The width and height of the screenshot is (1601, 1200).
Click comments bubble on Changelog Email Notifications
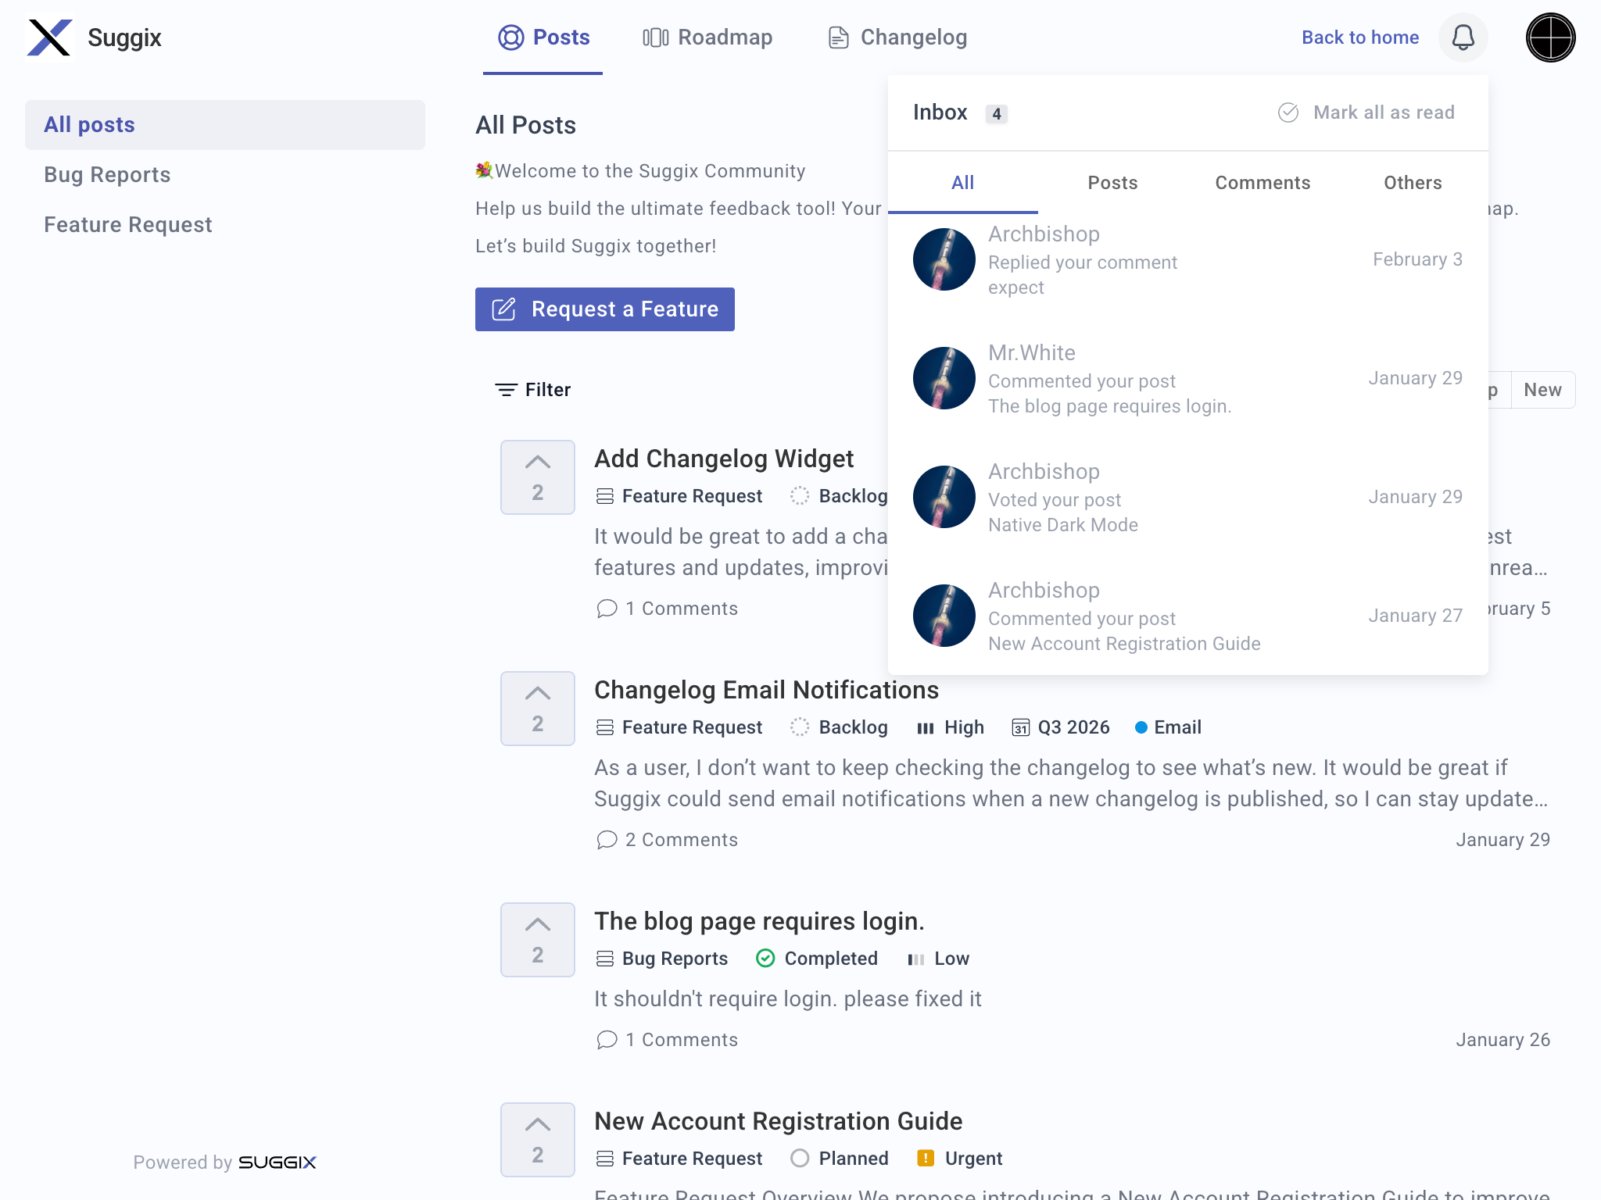[607, 840]
